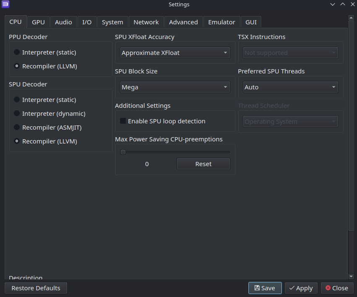This screenshot has width=357, height=297.
Task: Click the vertical scrollbar track
Action: pyautogui.click(x=351, y=252)
